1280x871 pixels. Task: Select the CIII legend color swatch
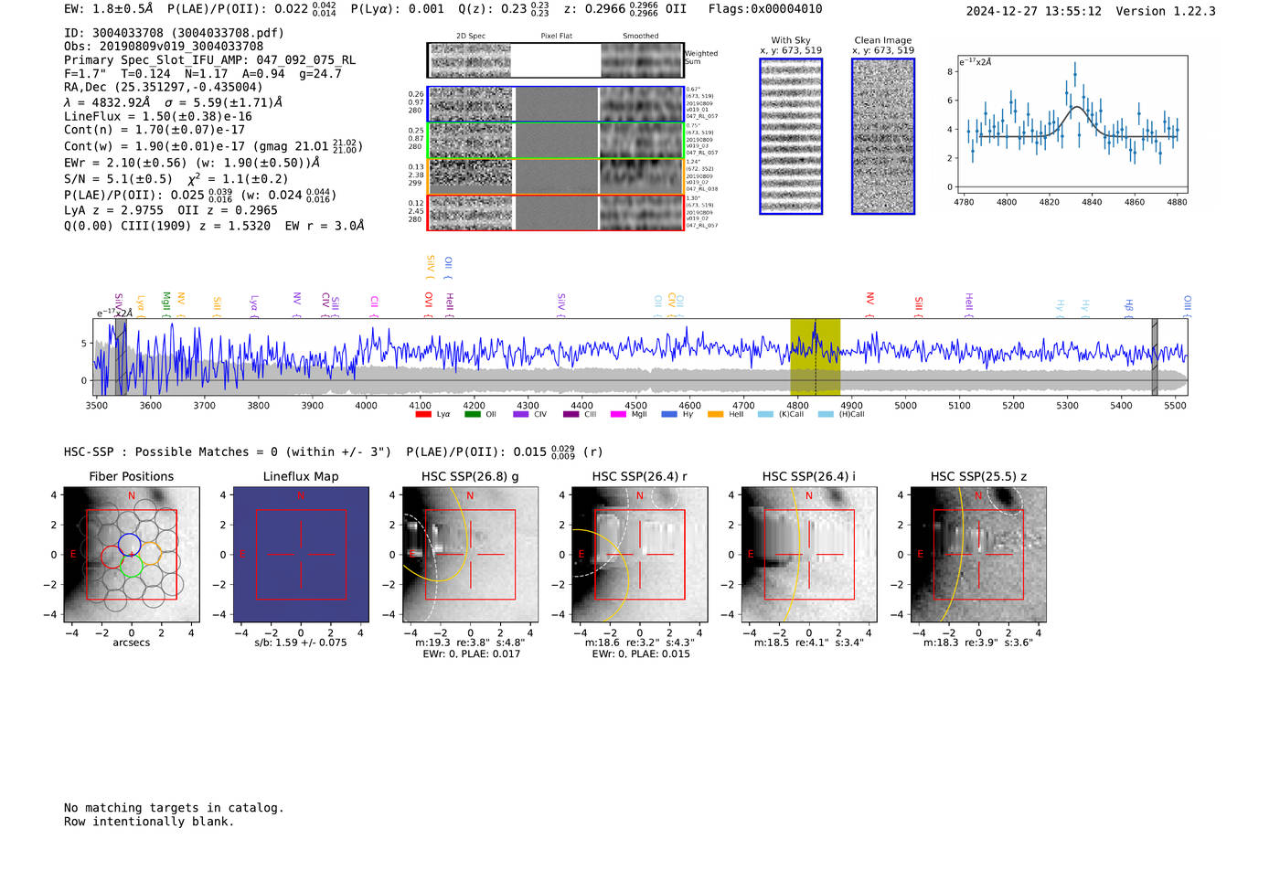[x=571, y=415]
